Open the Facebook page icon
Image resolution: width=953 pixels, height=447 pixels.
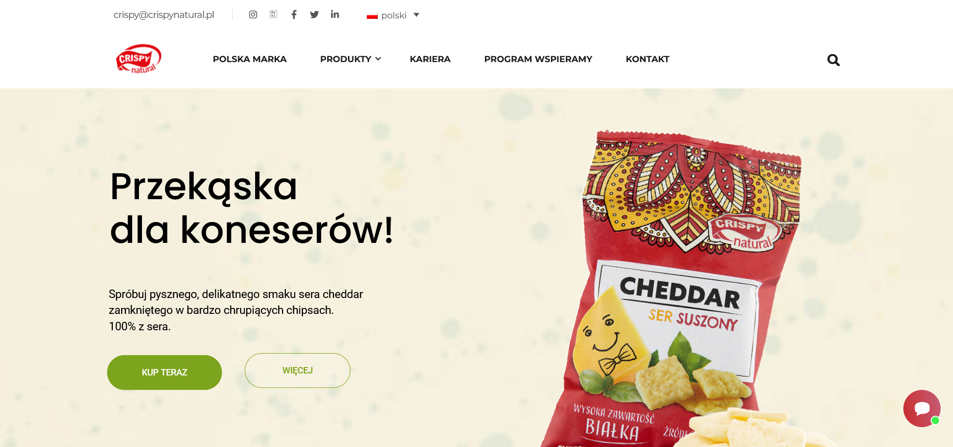click(x=294, y=14)
